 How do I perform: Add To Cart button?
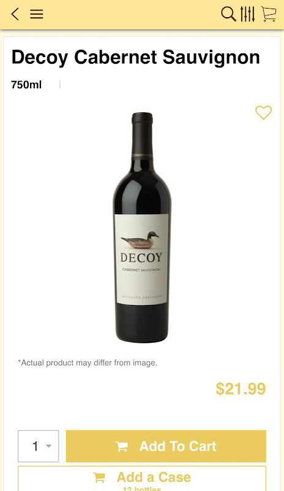tap(166, 446)
